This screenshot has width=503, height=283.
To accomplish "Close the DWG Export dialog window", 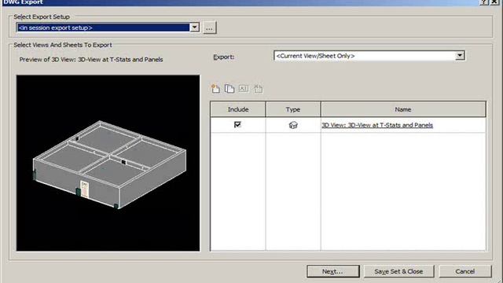I will [494, 2].
